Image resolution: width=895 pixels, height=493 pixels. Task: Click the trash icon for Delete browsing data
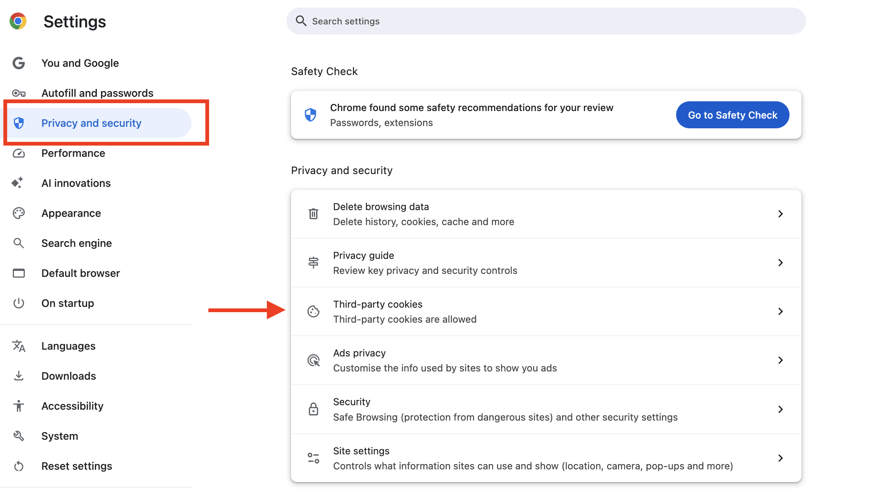[x=313, y=214]
